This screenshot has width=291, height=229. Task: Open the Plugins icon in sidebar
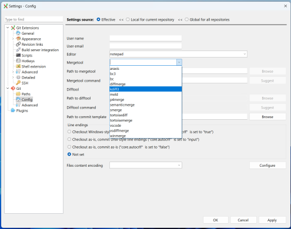click(x=13, y=110)
